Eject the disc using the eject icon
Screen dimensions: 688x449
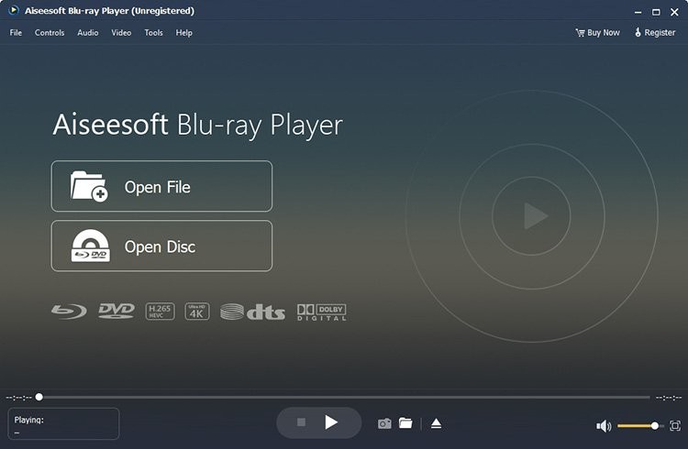pyautogui.click(x=437, y=423)
